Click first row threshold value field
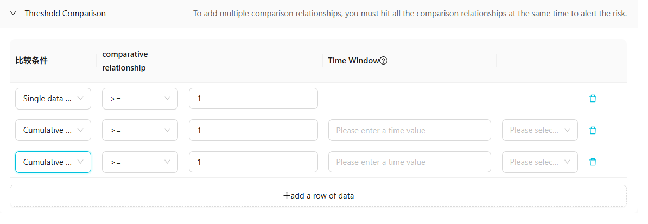 [x=253, y=99]
